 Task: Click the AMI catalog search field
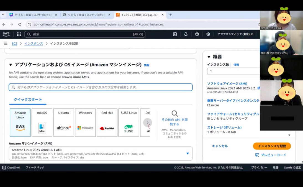[101, 87]
